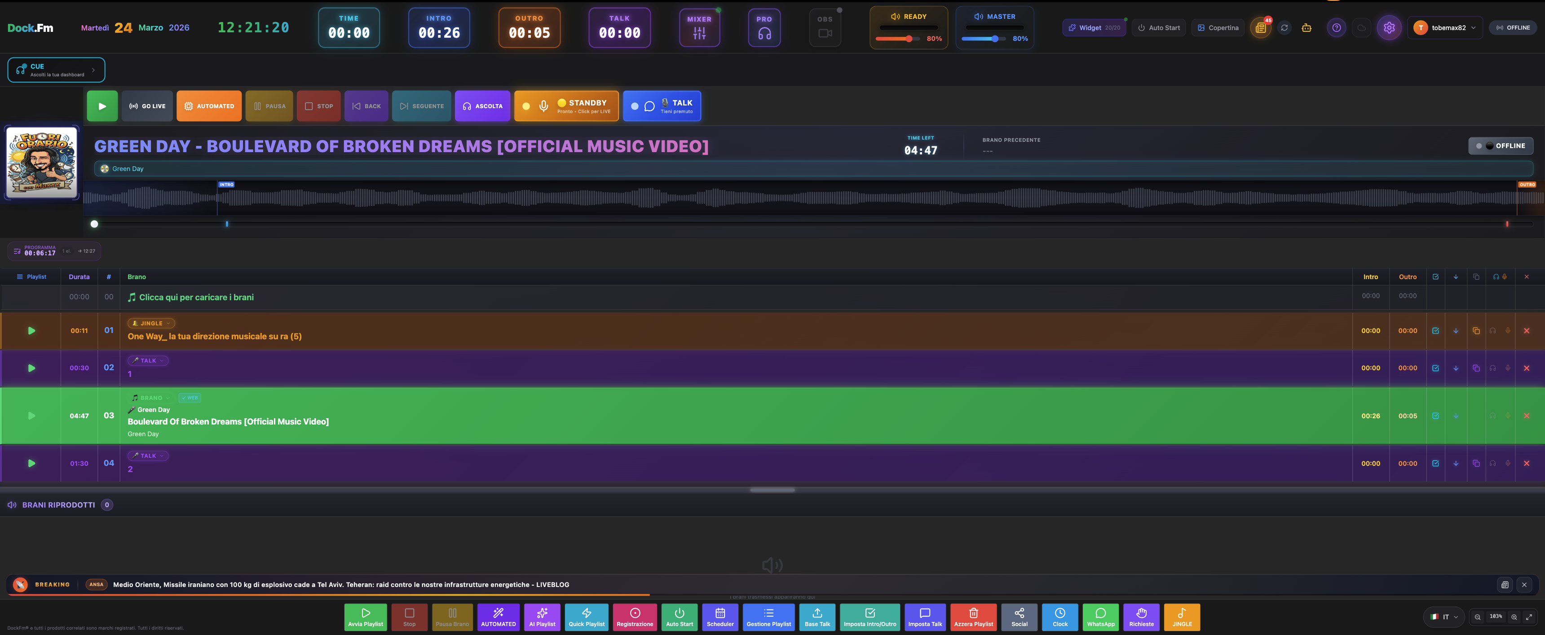Open the WhatsApp item in bottom toolbar
1545x635 pixels.
[1100, 617]
